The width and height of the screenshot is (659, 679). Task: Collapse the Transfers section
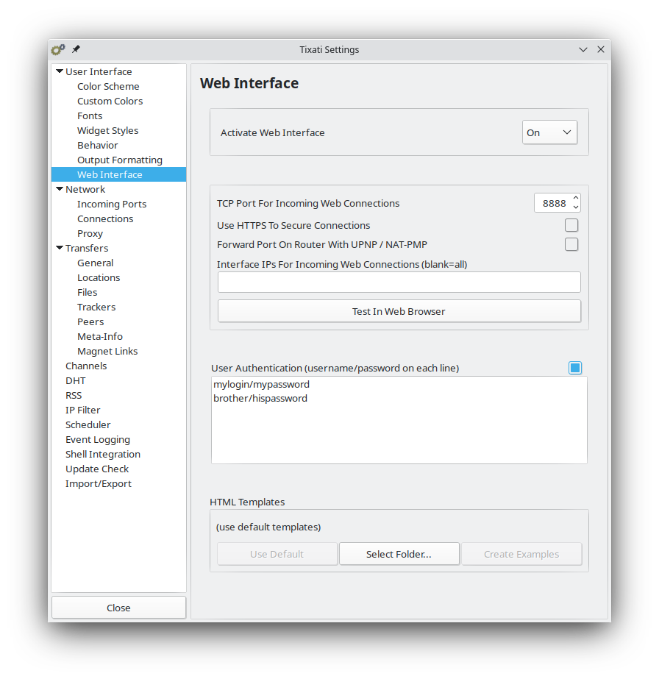(x=60, y=248)
